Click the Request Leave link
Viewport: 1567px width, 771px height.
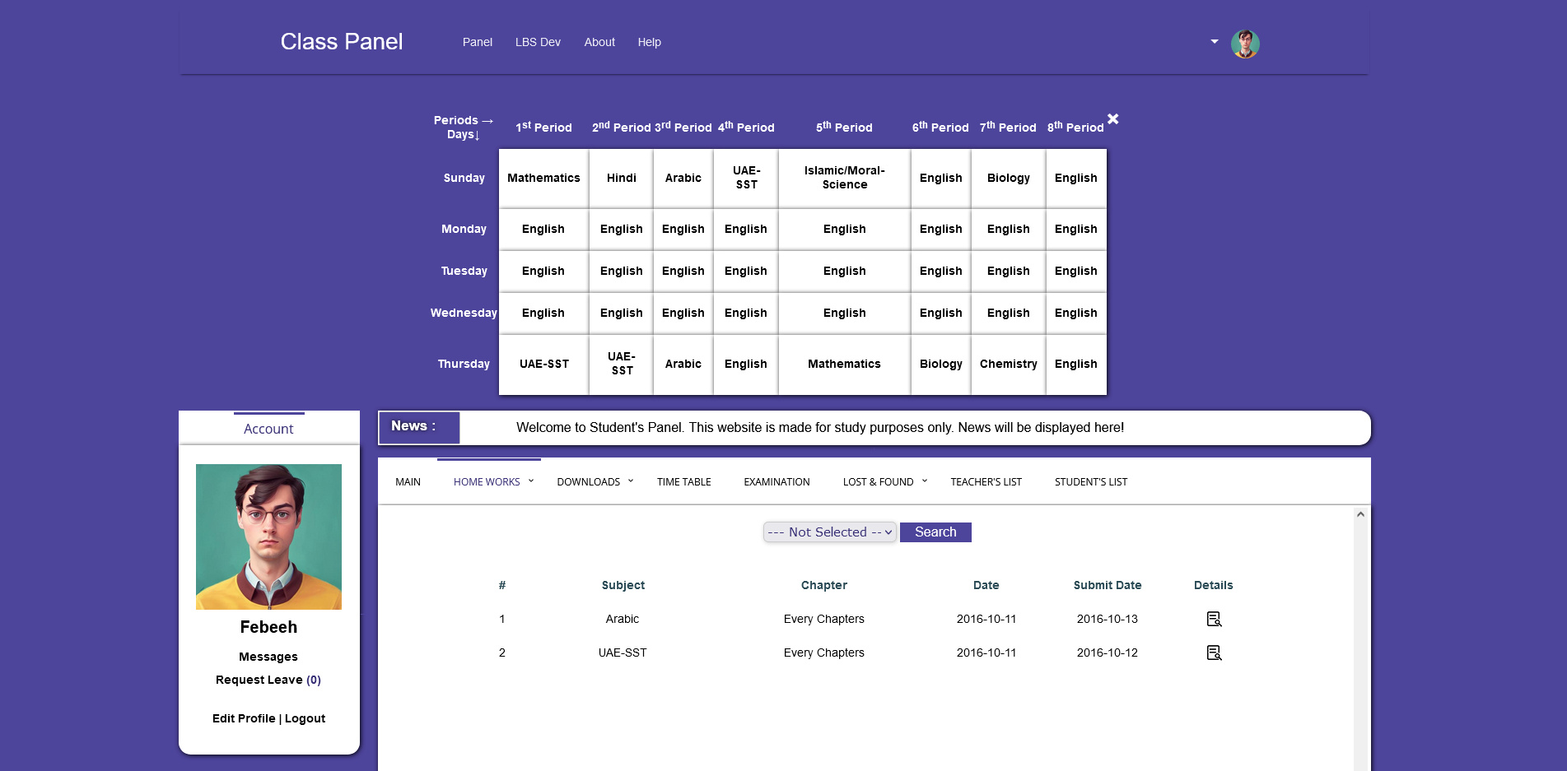(x=259, y=680)
